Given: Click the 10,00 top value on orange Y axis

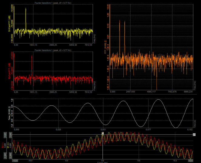Looking at the screenshot, I should pyautogui.click(x=108, y=7).
